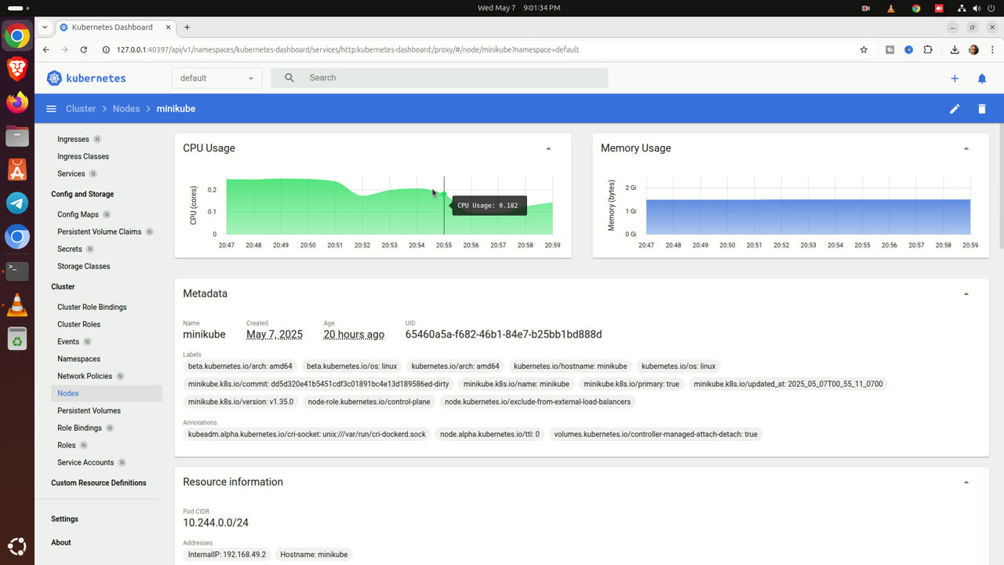This screenshot has height=565, width=1004.
Task: Open the Chrome three-dot menu
Action: click(x=991, y=49)
